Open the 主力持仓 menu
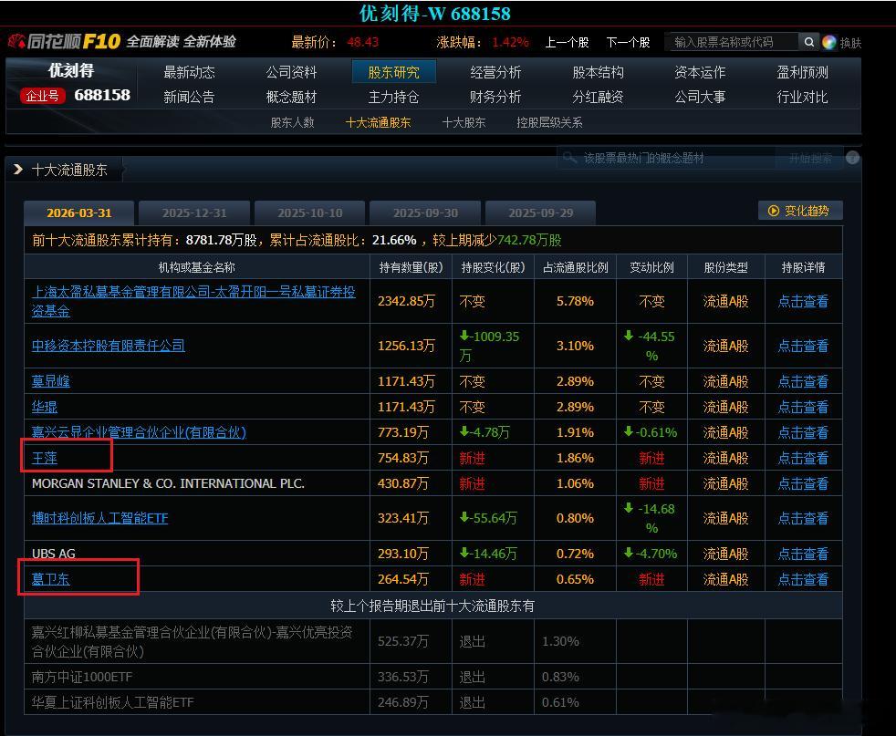This screenshot has width=896, height=736. tap(394, 97)
